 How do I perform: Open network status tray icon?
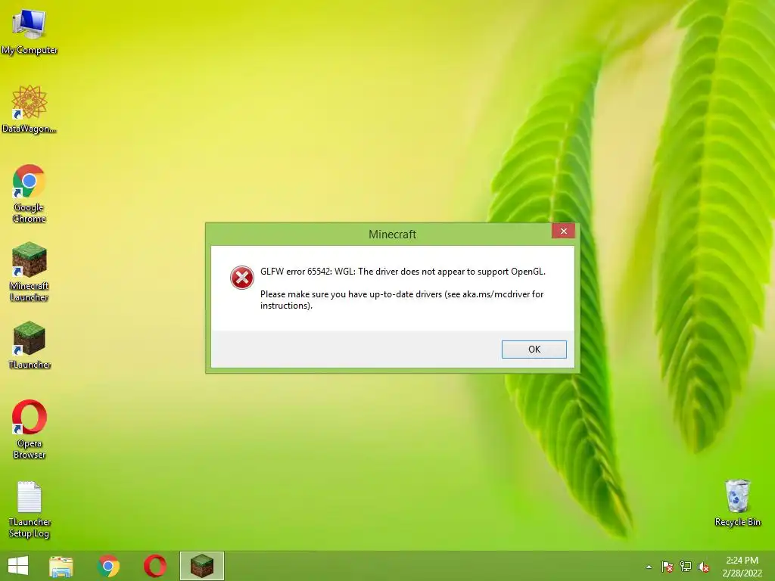pos(685,567)
